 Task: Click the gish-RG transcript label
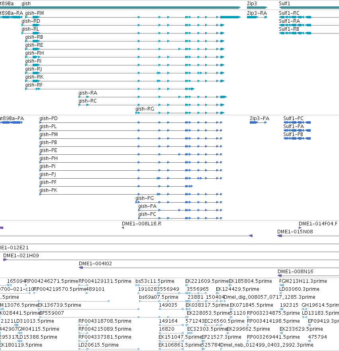coord(145,109)
